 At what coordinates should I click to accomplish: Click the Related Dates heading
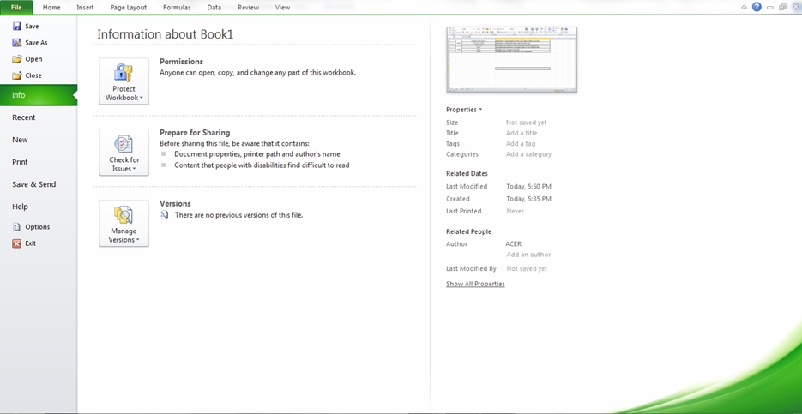[467, 173]
